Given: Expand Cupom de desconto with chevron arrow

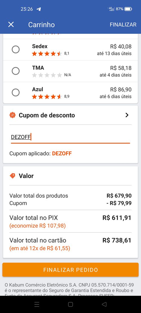Looking at the screenshot, I should click(x=127, y=115).
